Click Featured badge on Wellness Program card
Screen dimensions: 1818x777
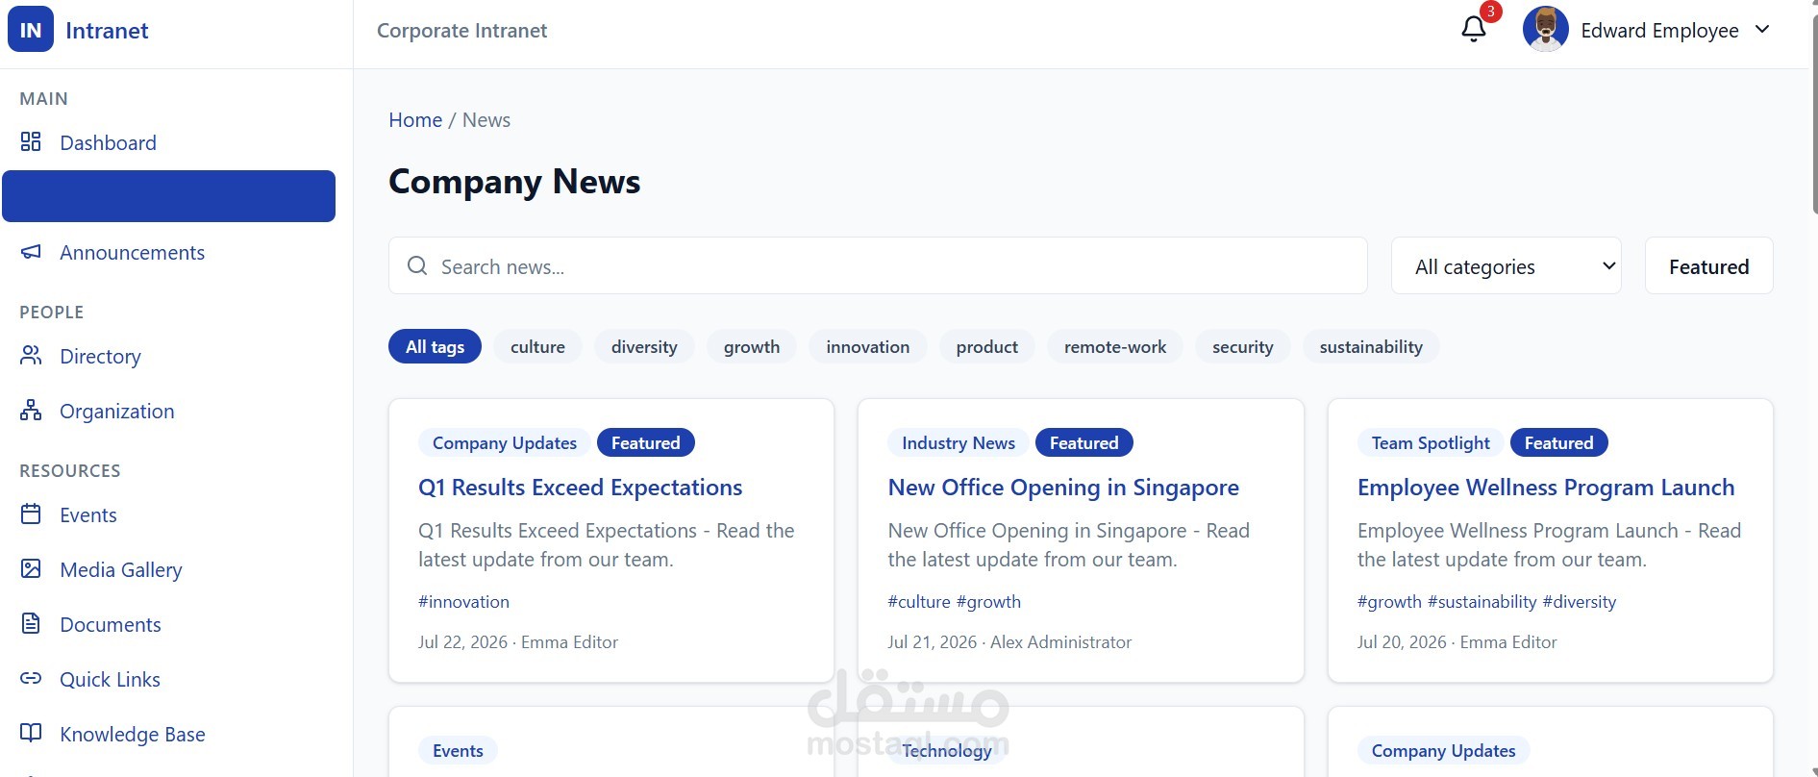1558,443
